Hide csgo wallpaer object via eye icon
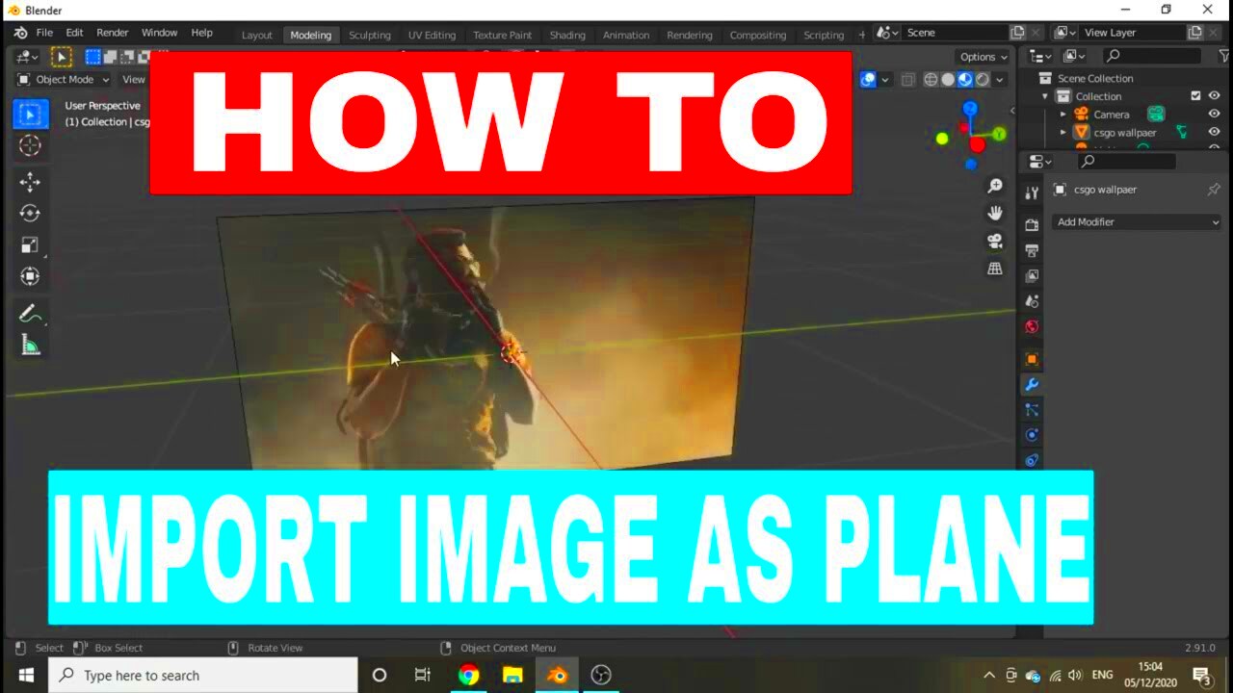This screenshot has height=693, width=1233. (x=1214, y=133)
